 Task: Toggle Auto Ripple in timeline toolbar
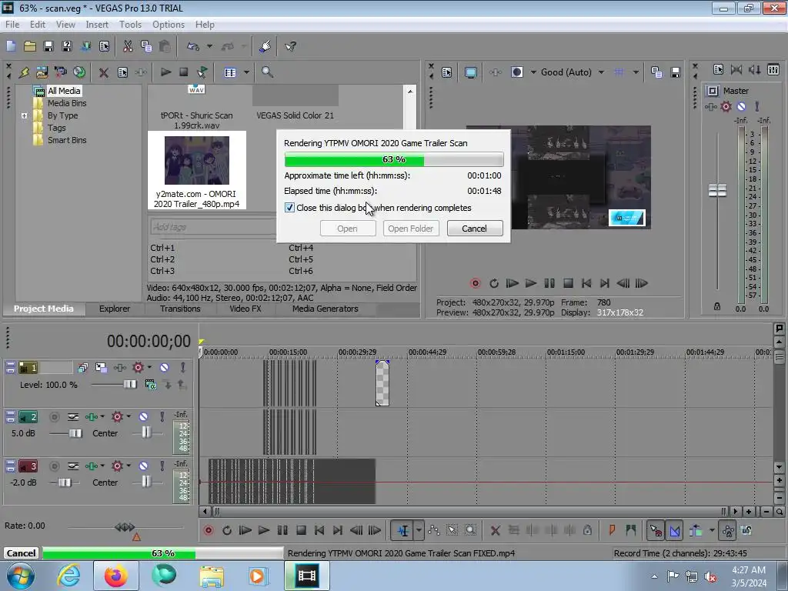(x=696, y=530)
